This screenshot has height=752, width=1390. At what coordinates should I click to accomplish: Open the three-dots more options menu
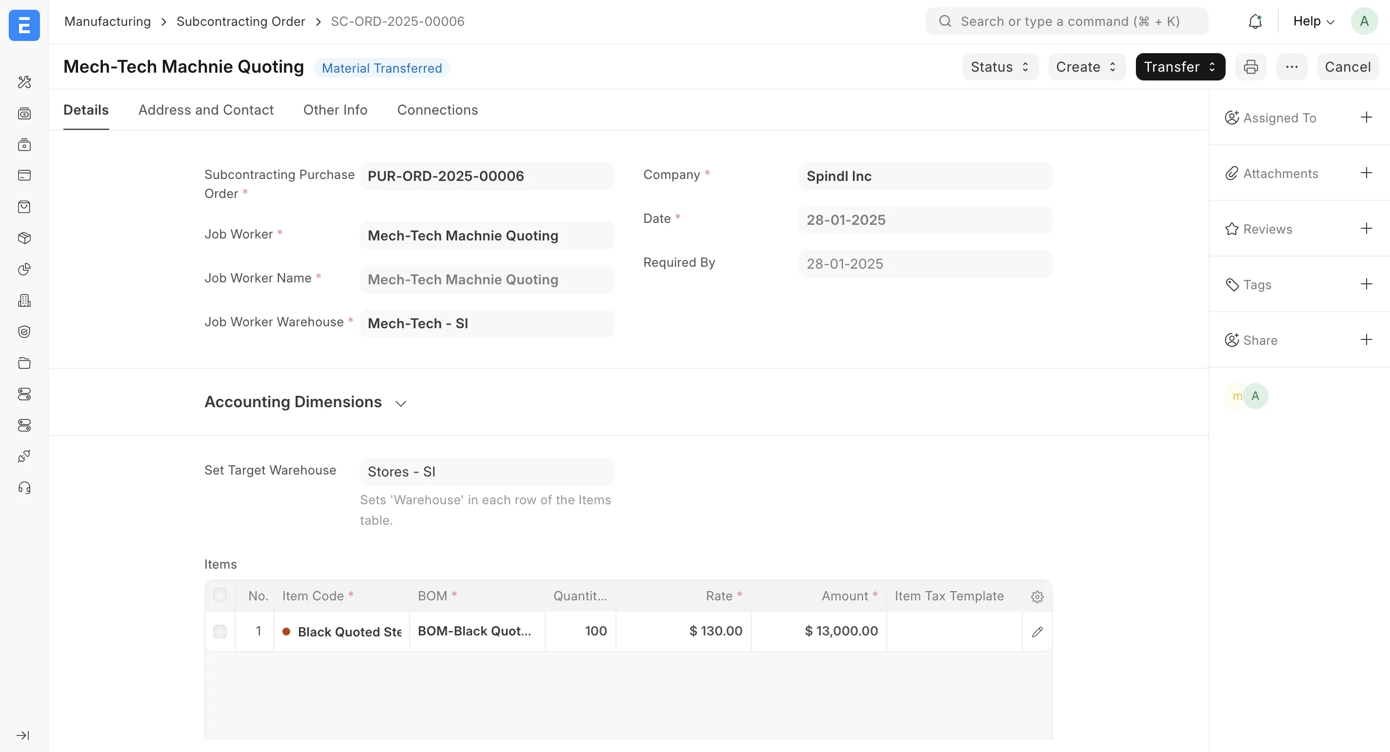coord(1291,67)
